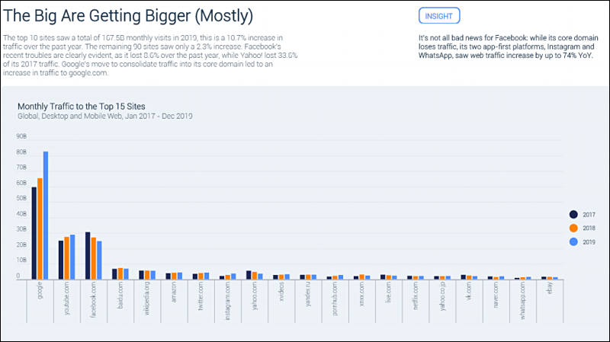
Task: Click the google axis label
Action: point(40,292)
